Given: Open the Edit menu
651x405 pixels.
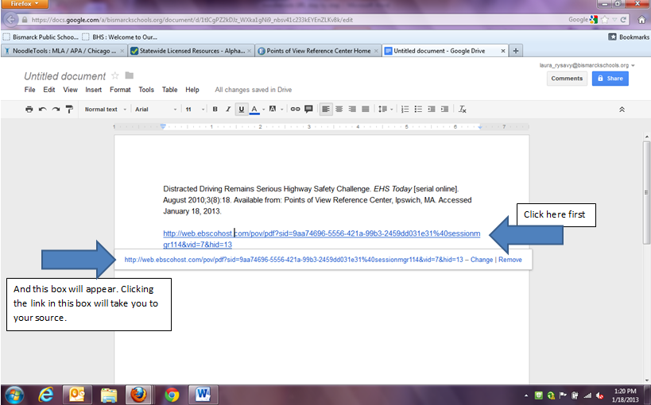Looking at the screenshot, I should point(49,90).
